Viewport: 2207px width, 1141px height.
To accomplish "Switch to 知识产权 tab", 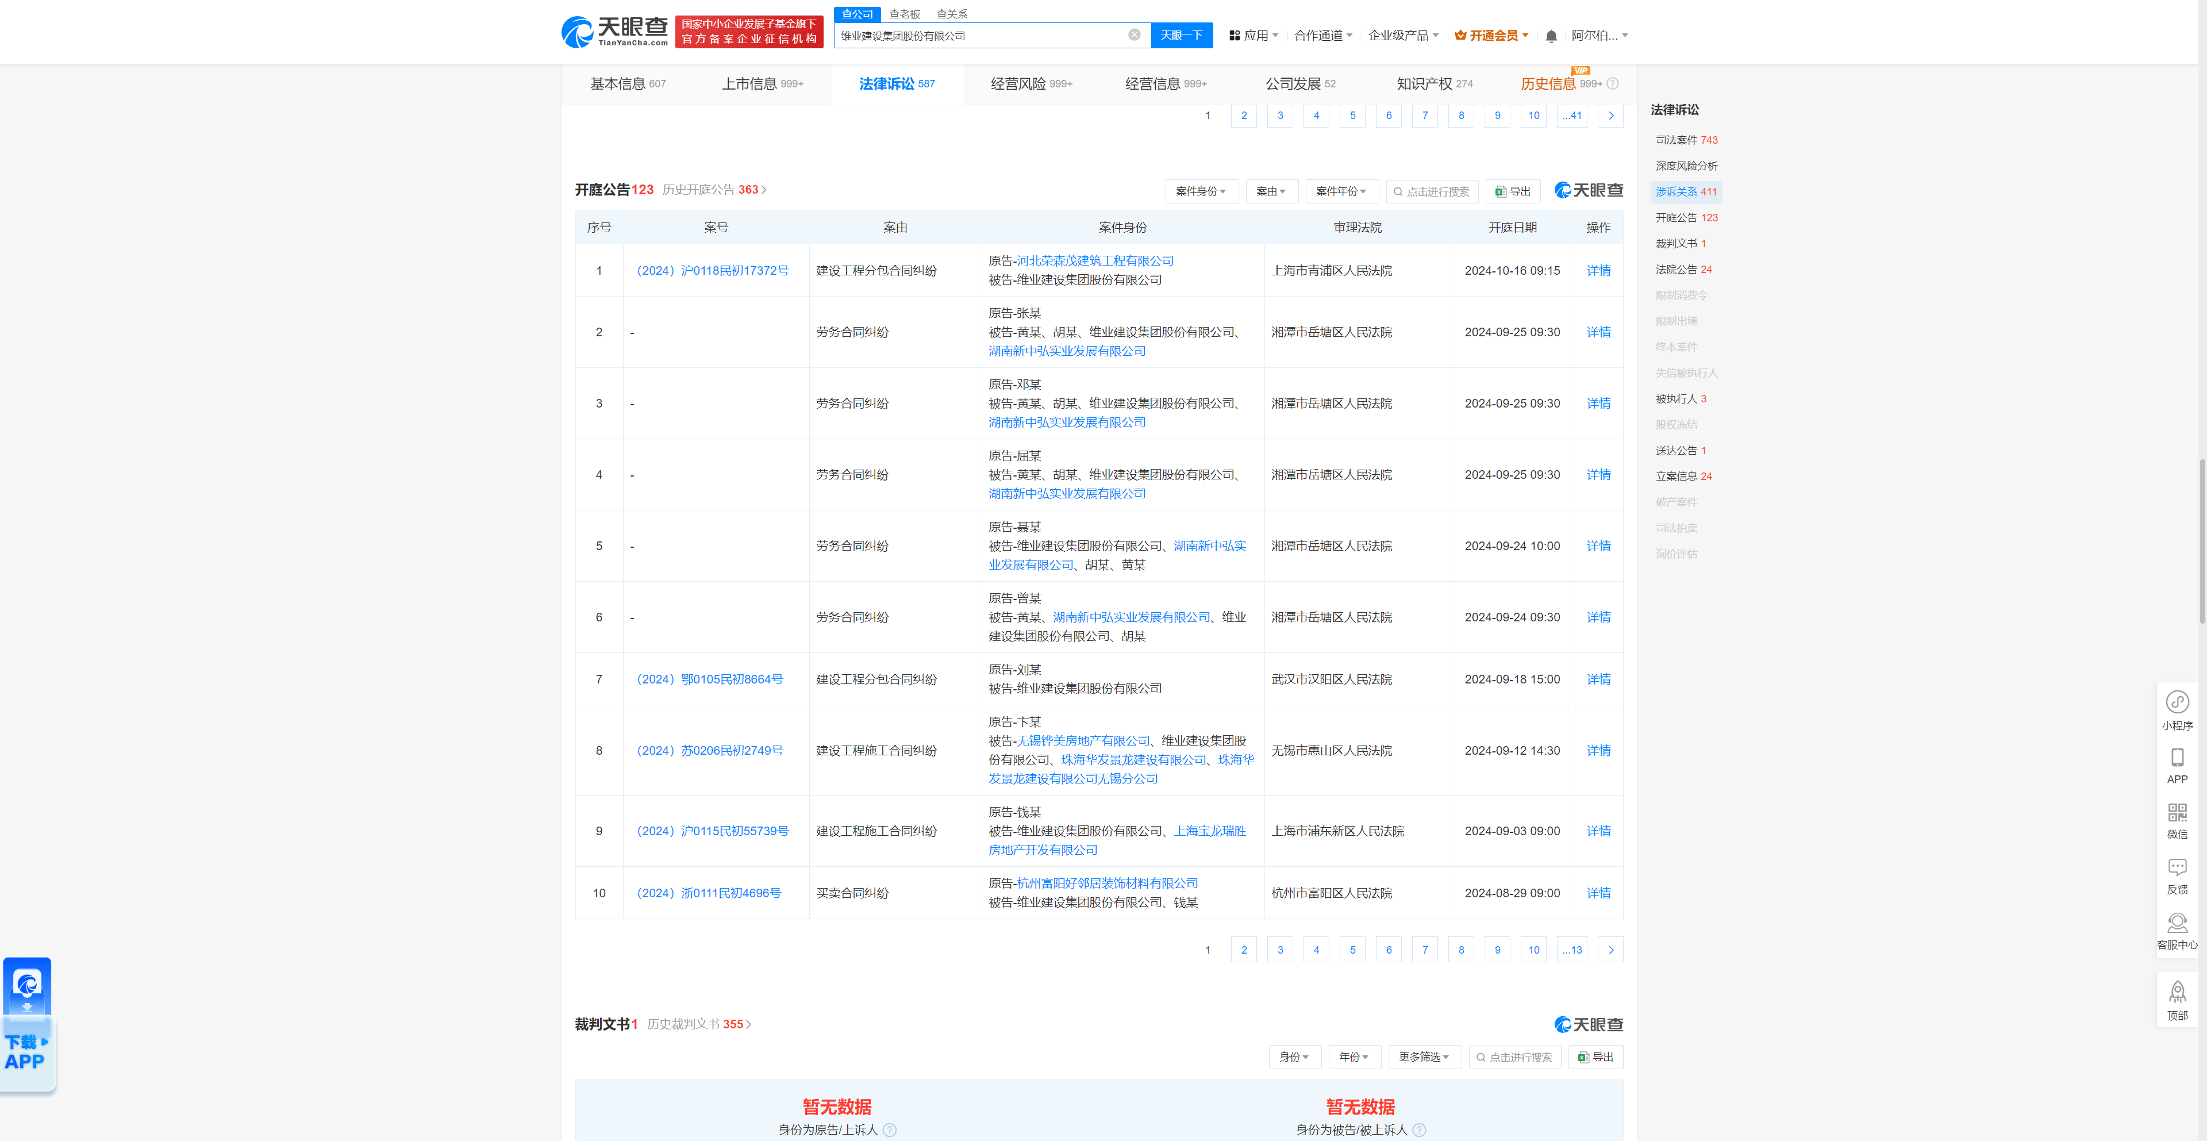I will coord(1435,84).
